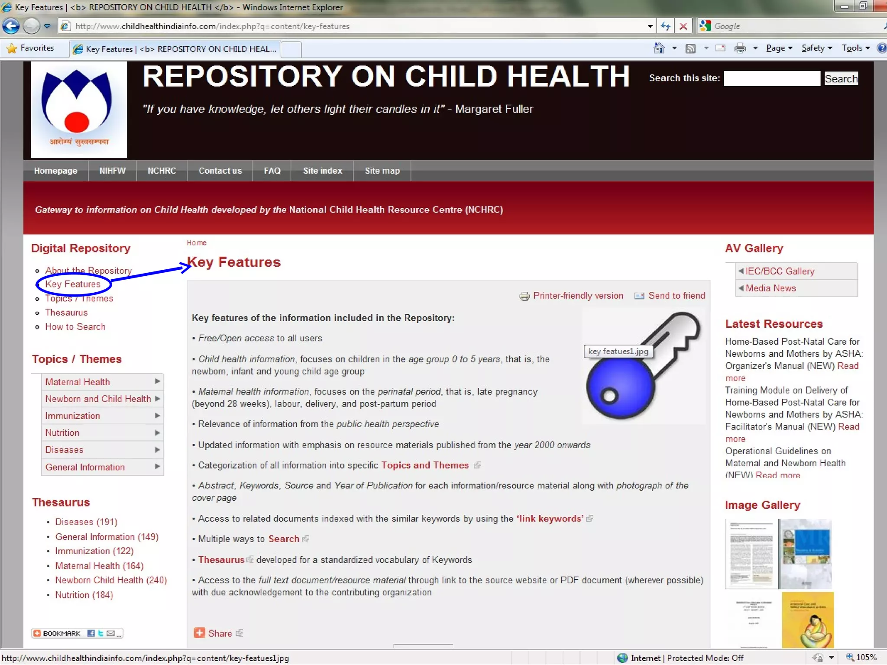Follow the Send to friend link

tap(676, 296)
